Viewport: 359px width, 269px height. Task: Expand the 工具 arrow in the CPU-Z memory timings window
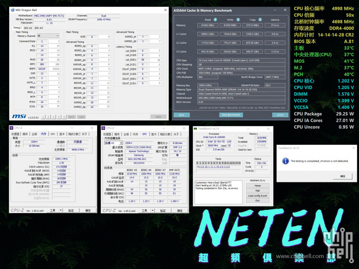(x=61, y=210)
